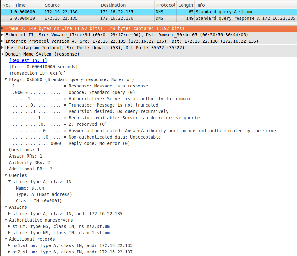This screenshot has height=256, width=297.
Task: Collapse the Domain Name System section
Action: [2, 54]
